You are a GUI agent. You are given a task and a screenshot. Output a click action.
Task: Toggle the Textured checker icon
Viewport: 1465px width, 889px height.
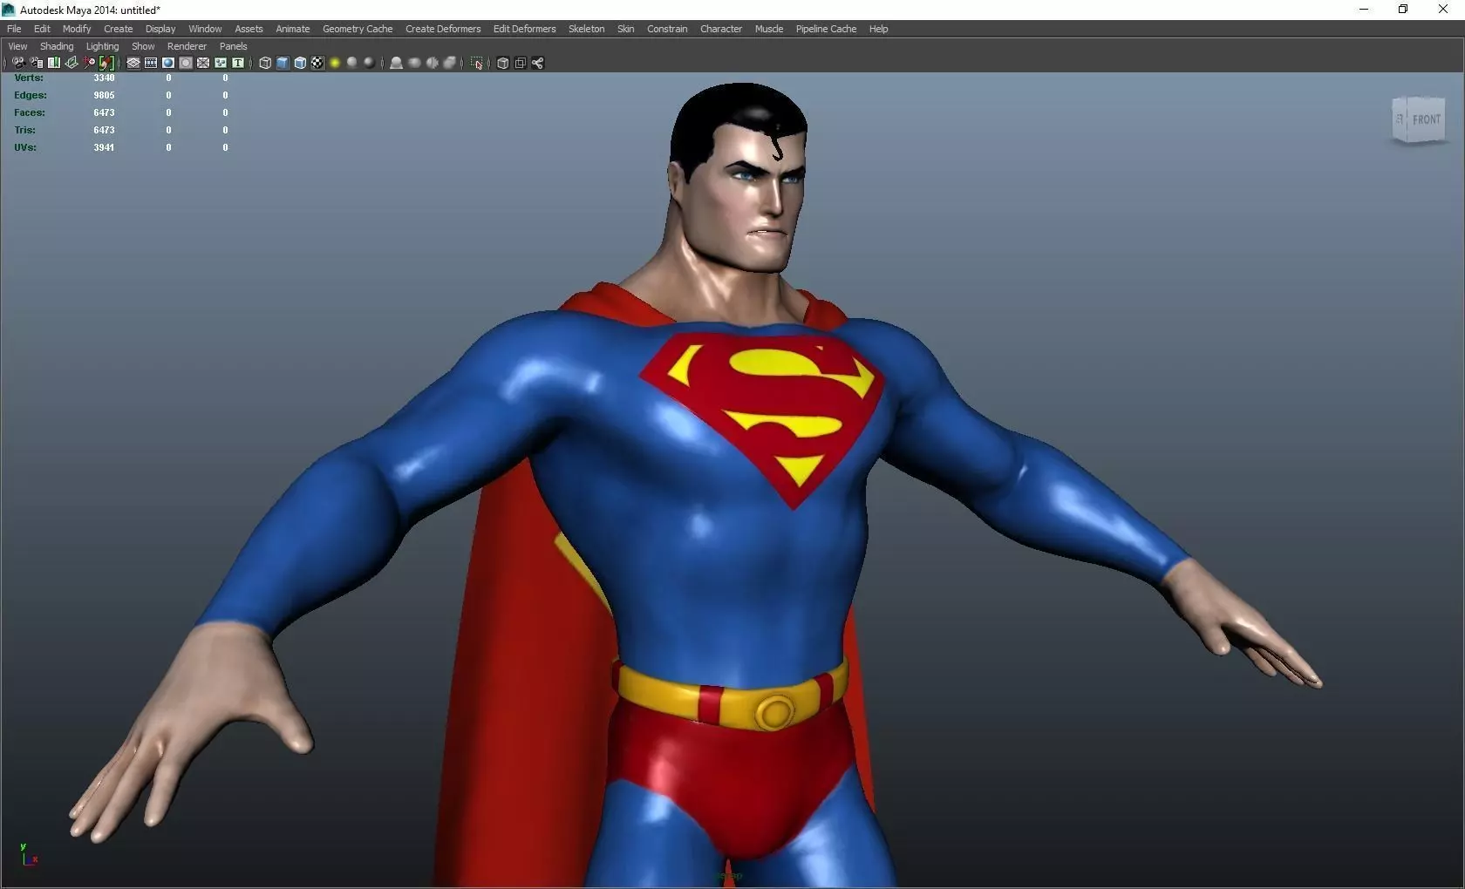coord(317,63)
